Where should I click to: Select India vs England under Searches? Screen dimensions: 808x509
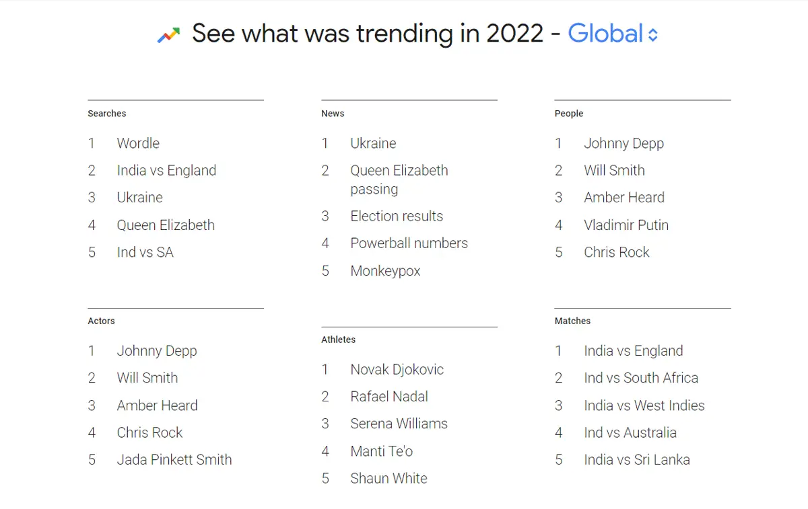click(166, 171)
